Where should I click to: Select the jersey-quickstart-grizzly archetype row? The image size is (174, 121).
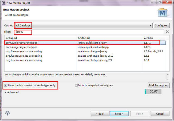[x=85, y=43]
